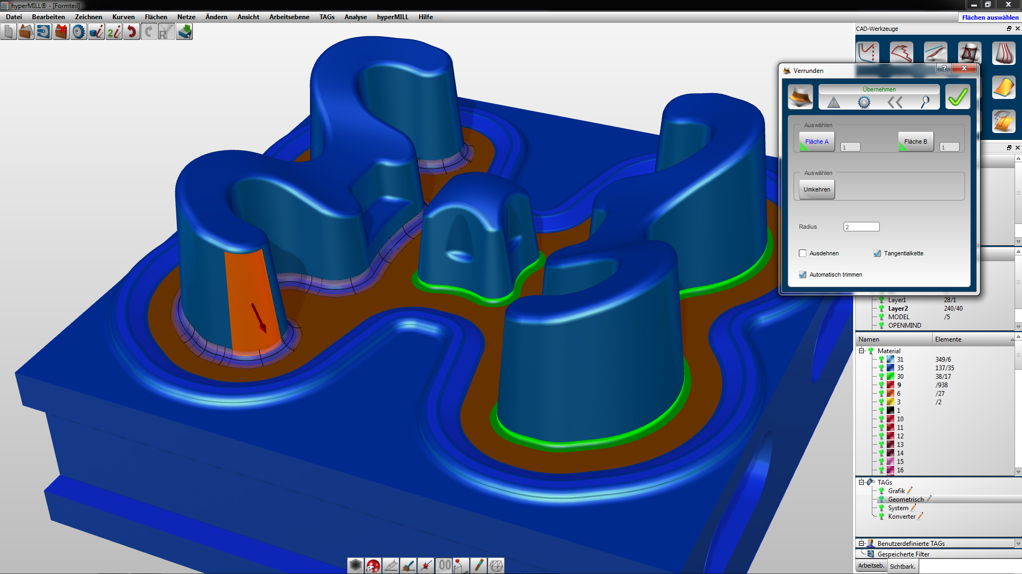This screenshot has height=574, width=1022.
Task: Open the red sphere material palette icon
Action: click(x=373, y=565)
